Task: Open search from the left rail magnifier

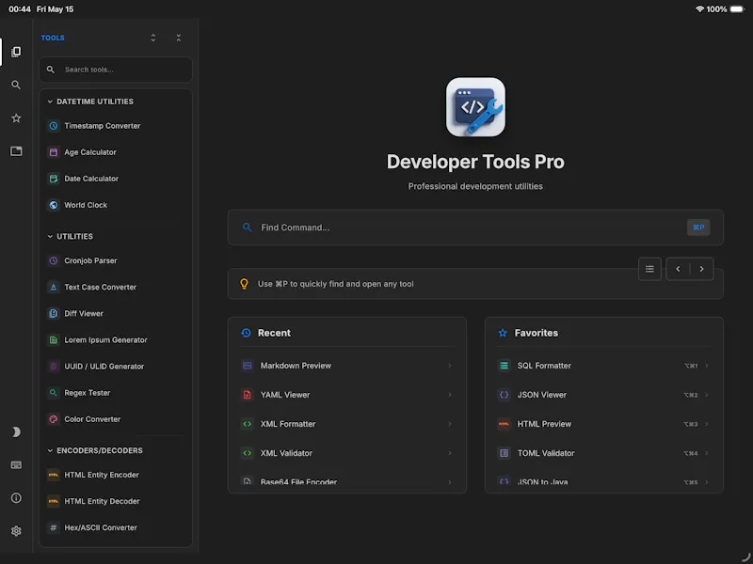Action: (x=16, y=85)
